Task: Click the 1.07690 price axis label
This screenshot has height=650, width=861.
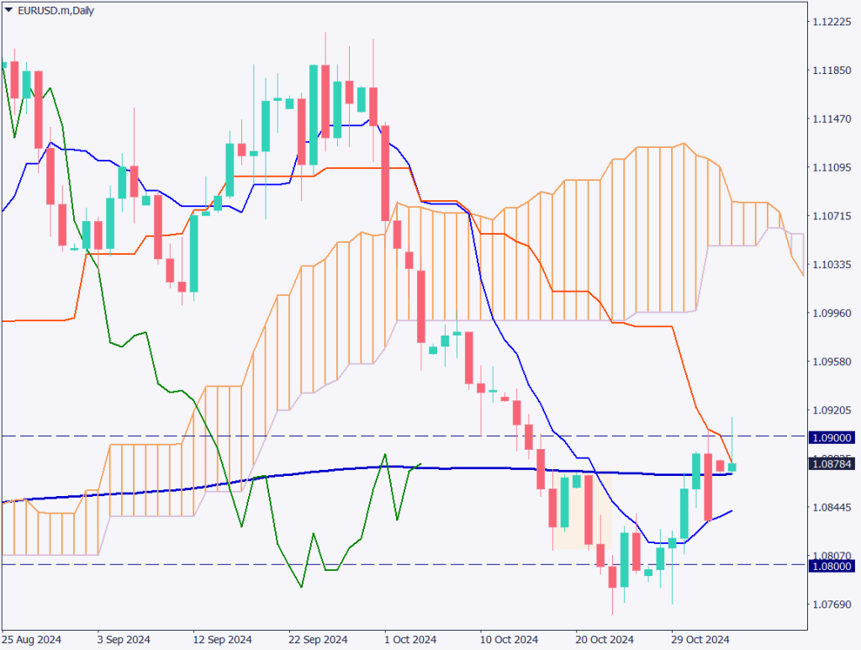Action: click(832, 605)
